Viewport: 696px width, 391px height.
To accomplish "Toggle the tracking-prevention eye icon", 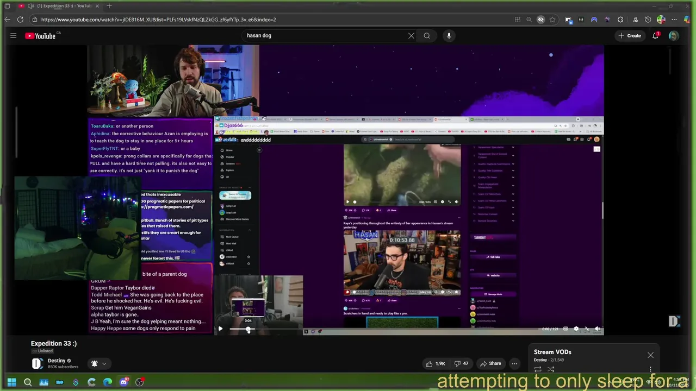I will [540, 20].
